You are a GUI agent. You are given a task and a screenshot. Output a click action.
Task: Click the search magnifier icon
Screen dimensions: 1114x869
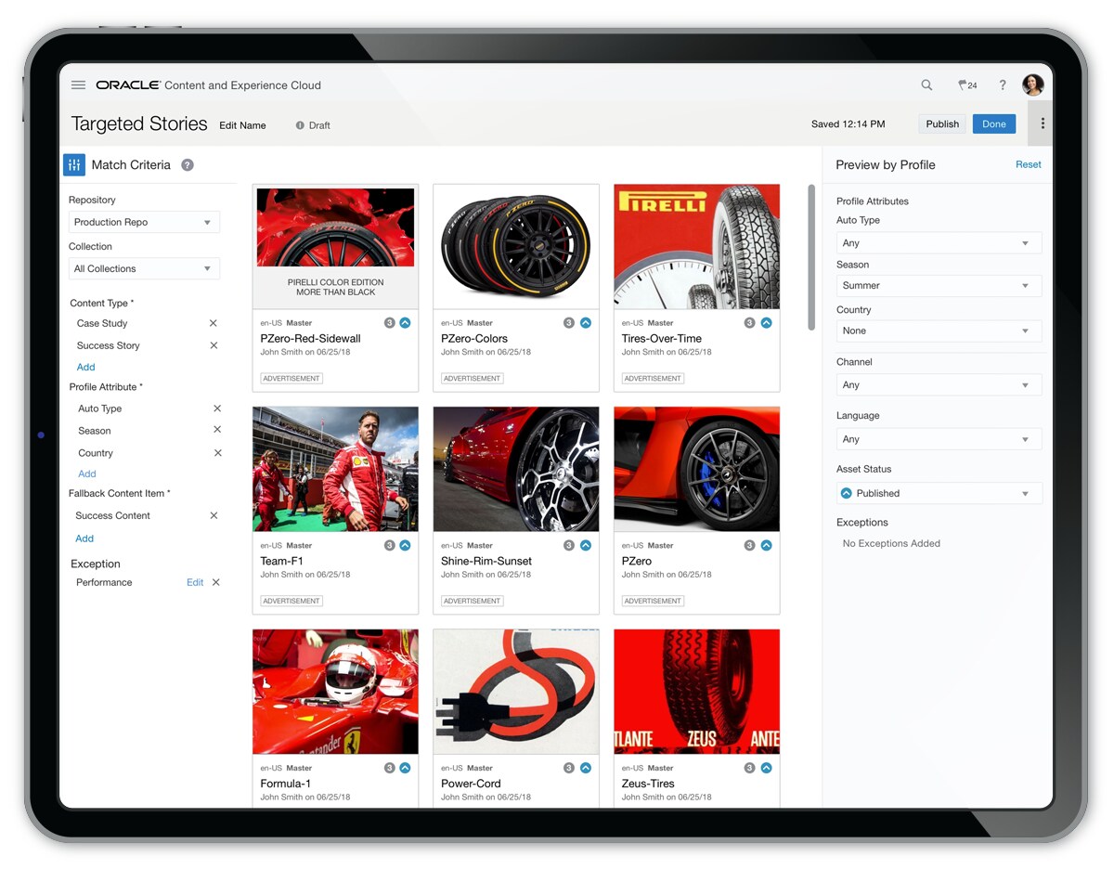tap(926, 84)
